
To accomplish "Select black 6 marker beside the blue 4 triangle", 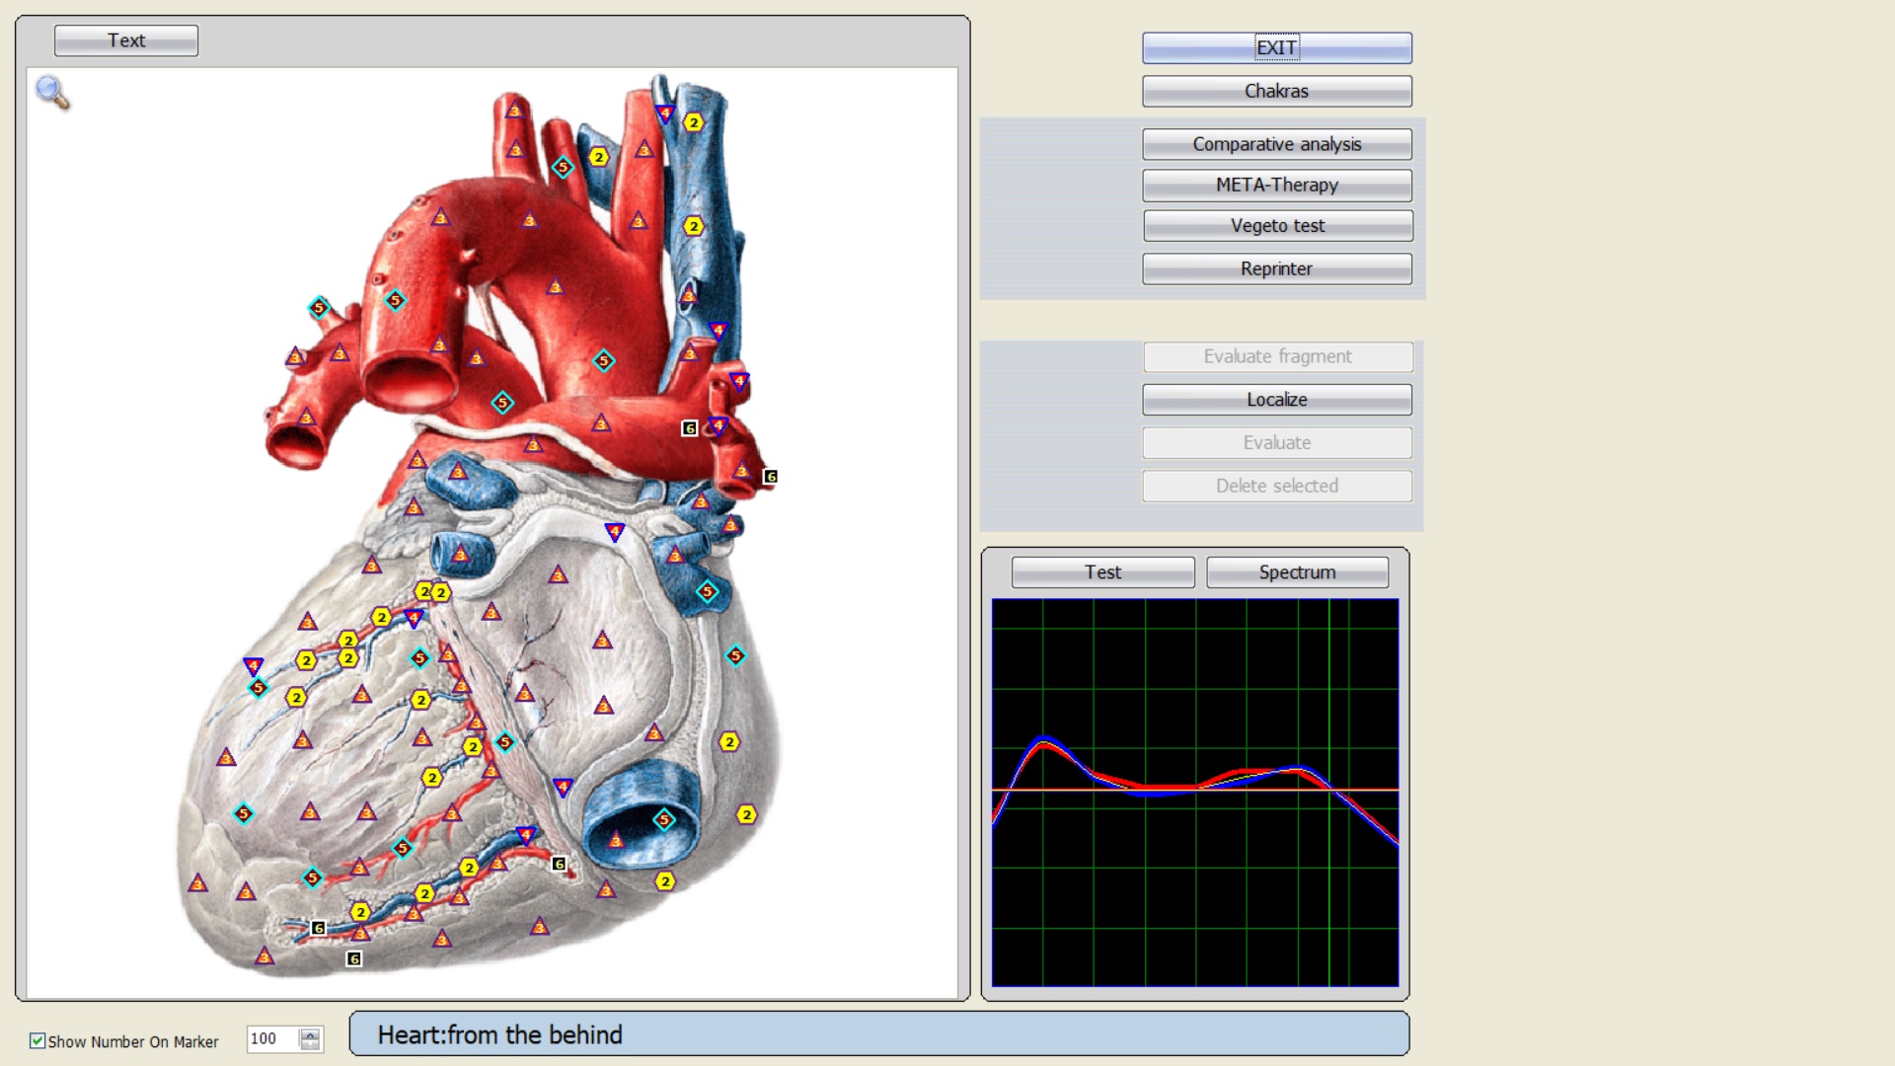I will tap(690, 428).
